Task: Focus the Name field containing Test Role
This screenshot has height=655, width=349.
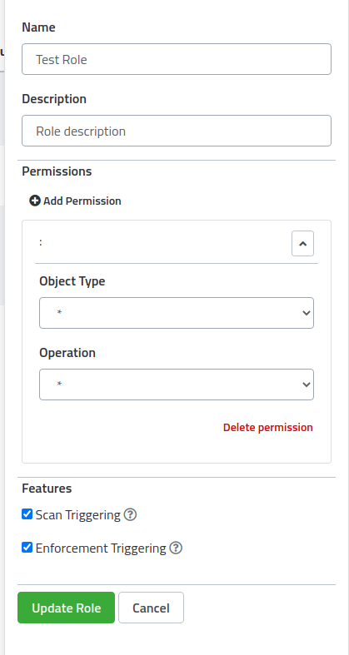Action: [177, 59]
